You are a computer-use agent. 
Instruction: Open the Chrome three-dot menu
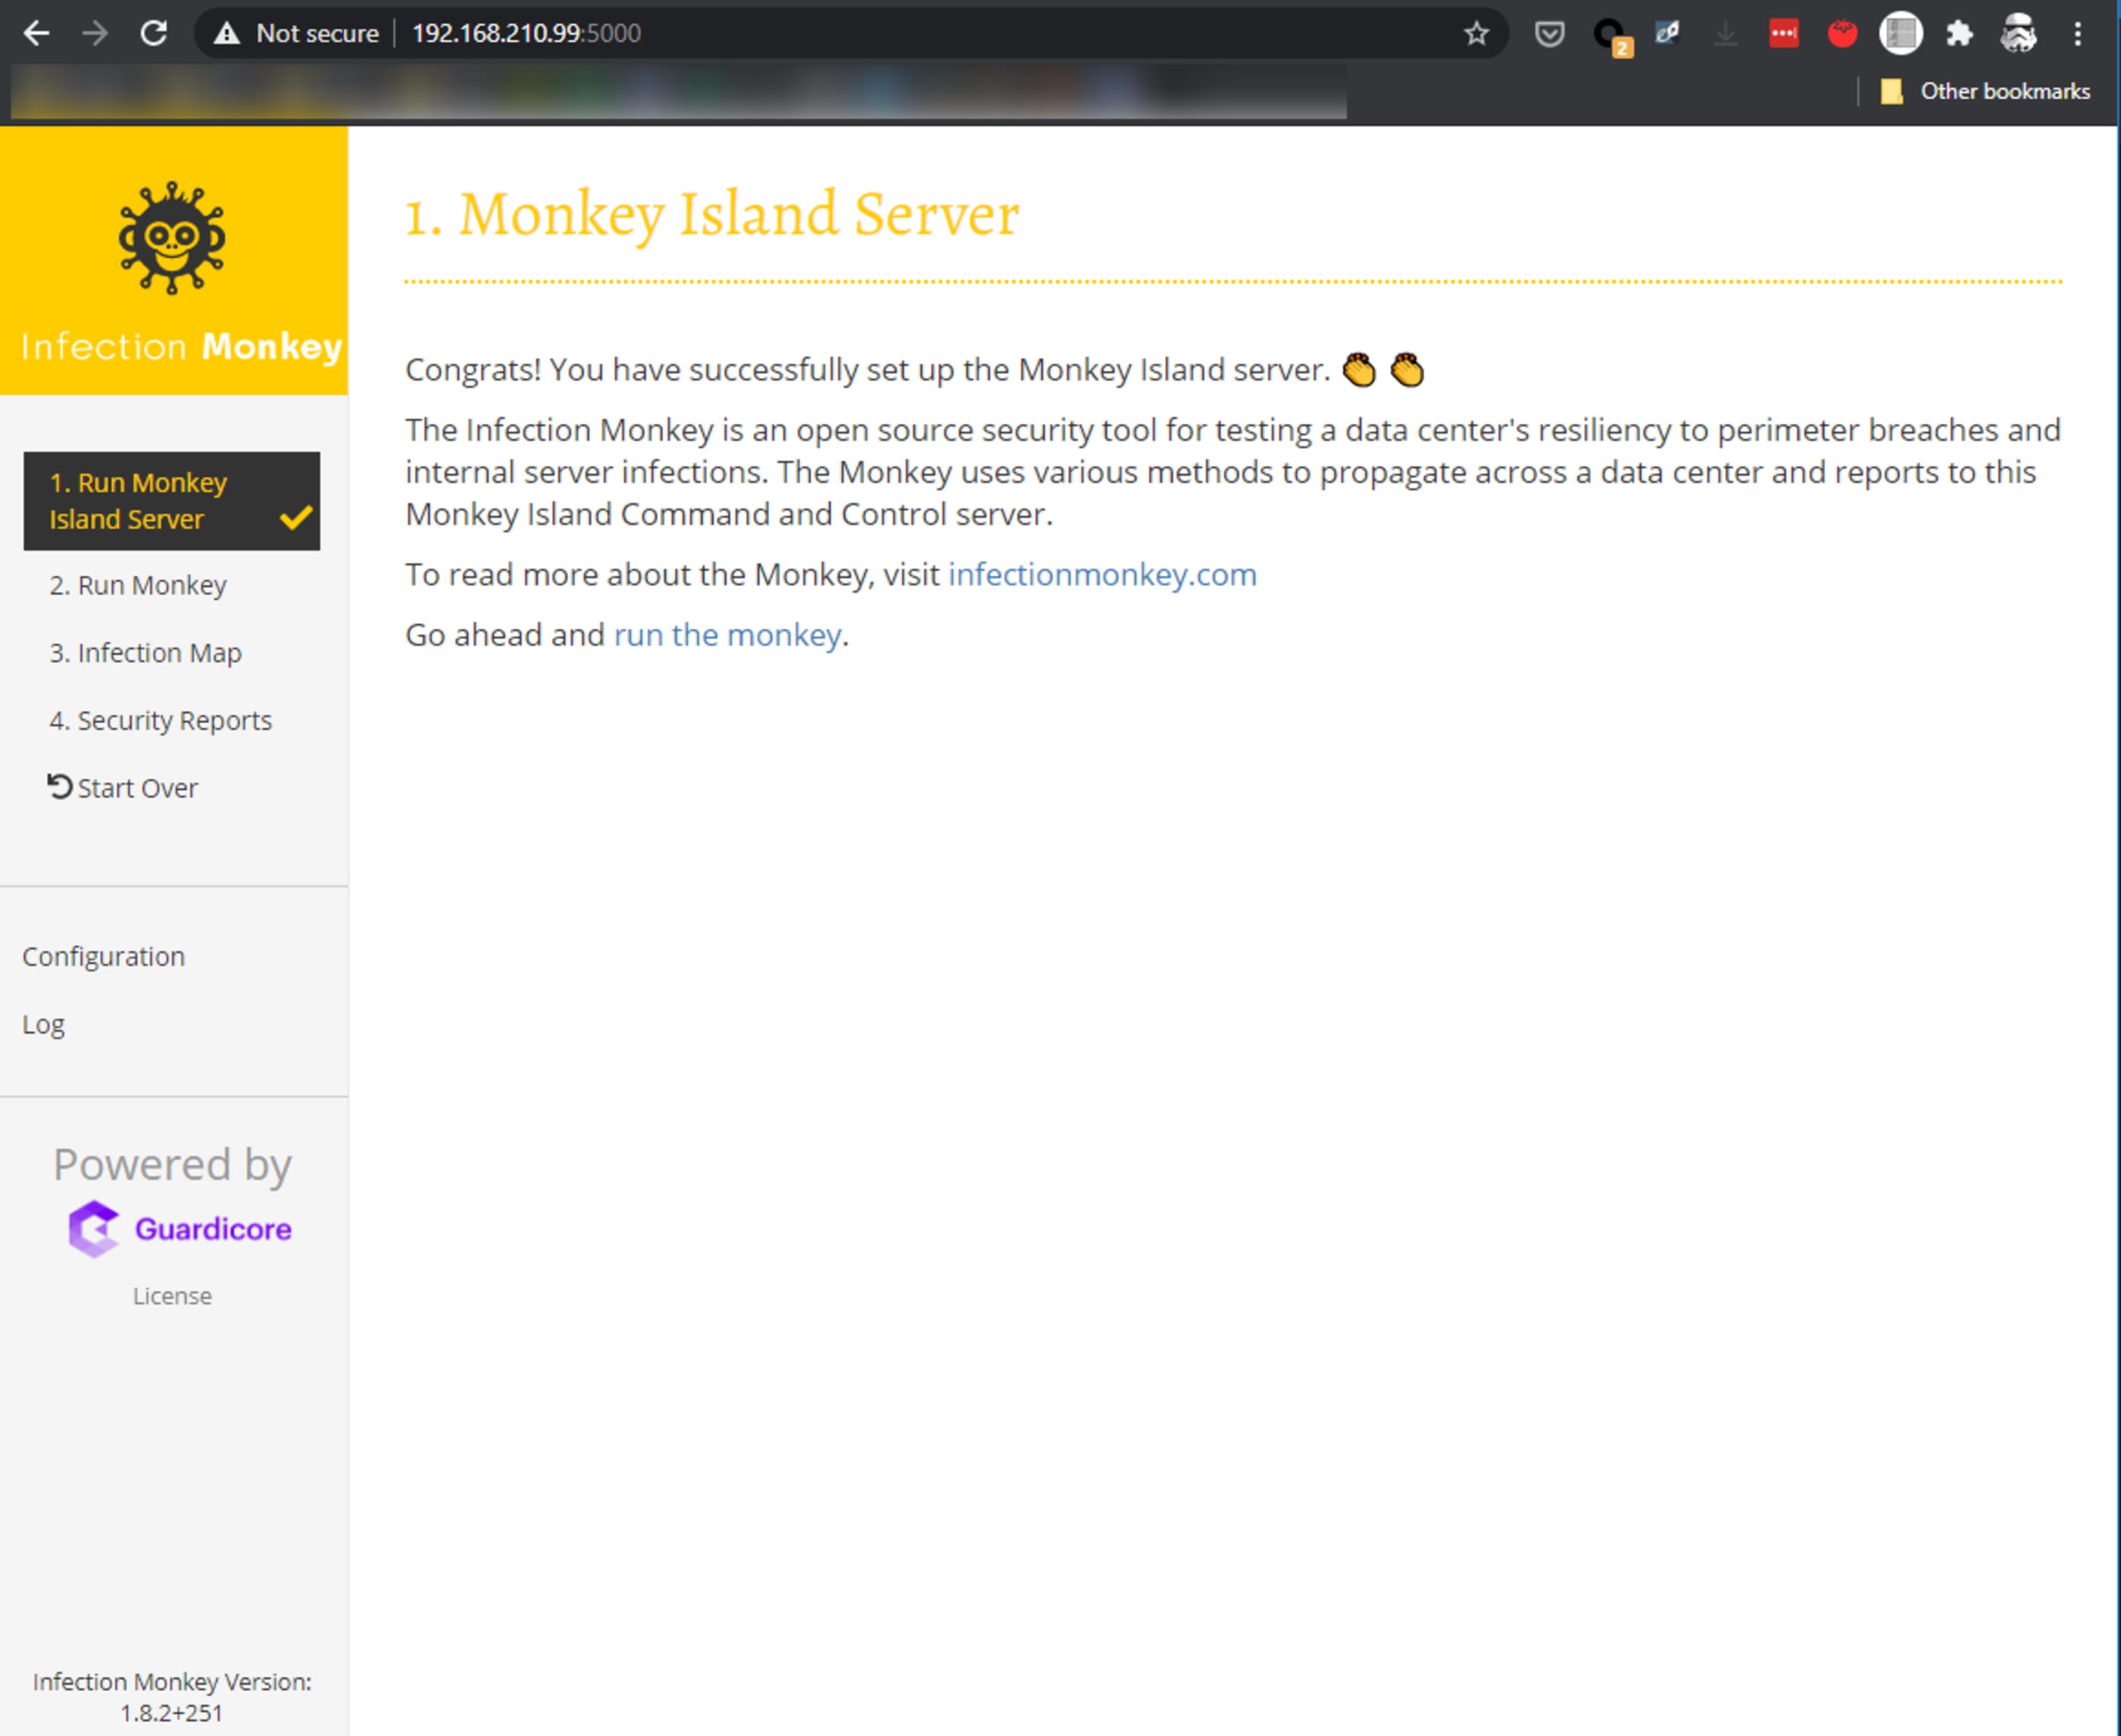(x=2078, y=33)
